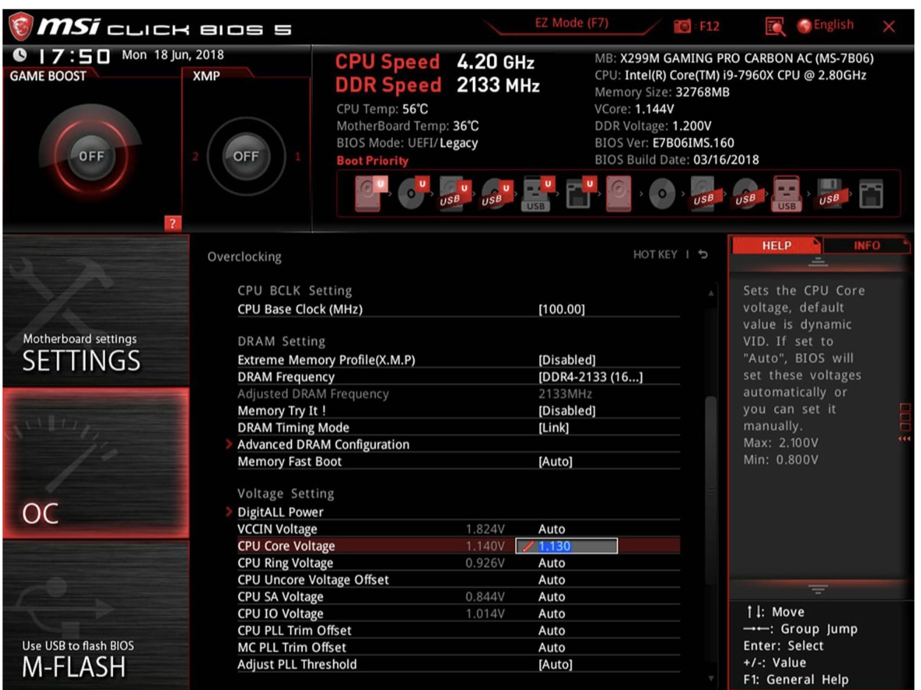Click the CPU Ring Voltage Auto value
Viewport: 921px width, 690px height.
click(x=552, y=563)
